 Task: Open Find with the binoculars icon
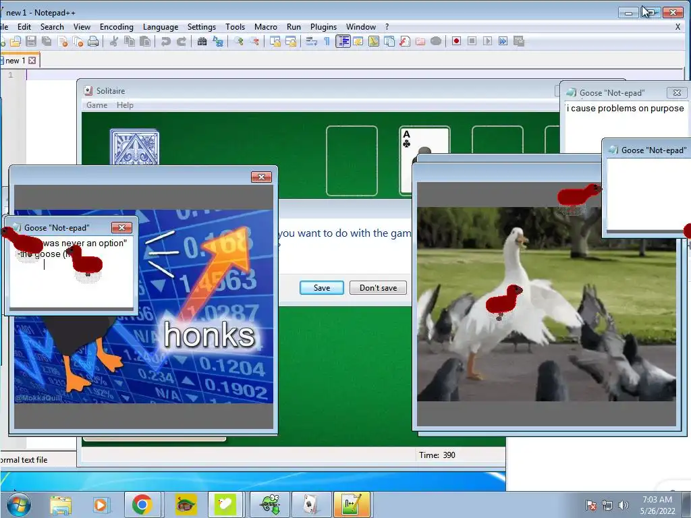[x=202, y=41]
